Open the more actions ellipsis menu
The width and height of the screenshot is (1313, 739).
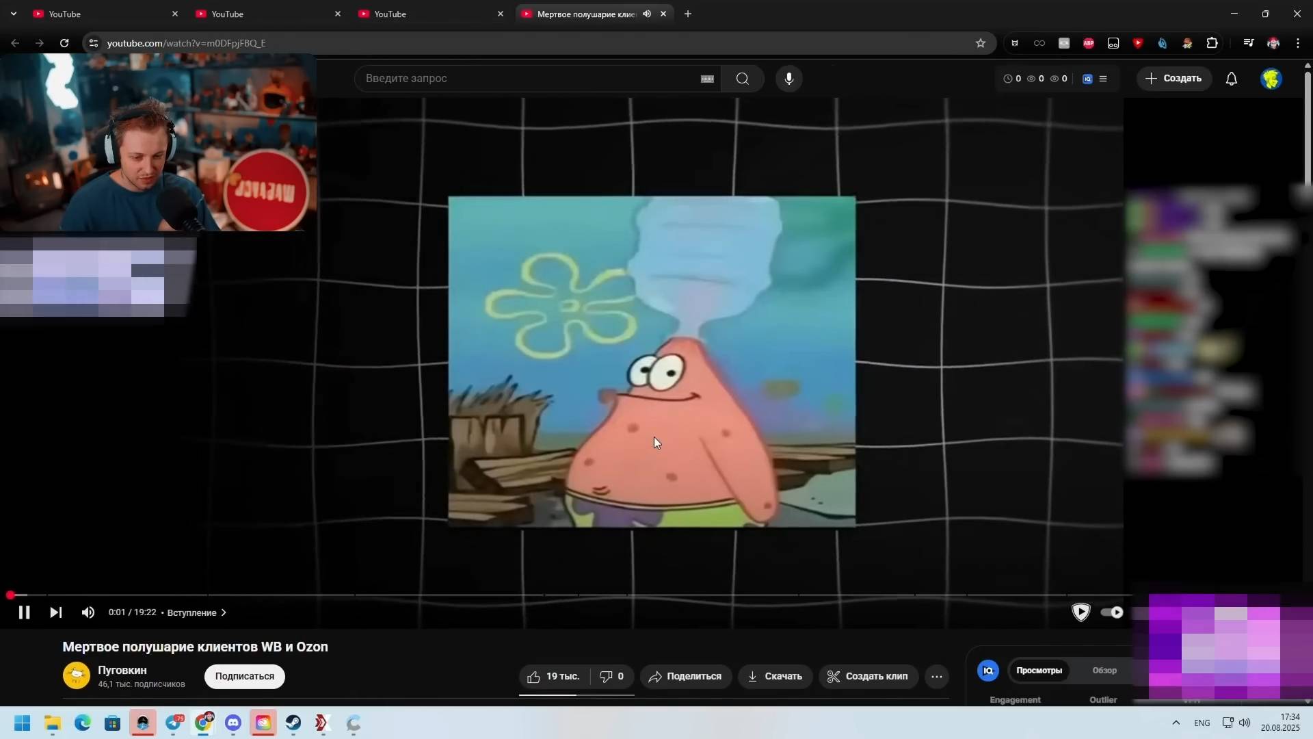point(936,676)
